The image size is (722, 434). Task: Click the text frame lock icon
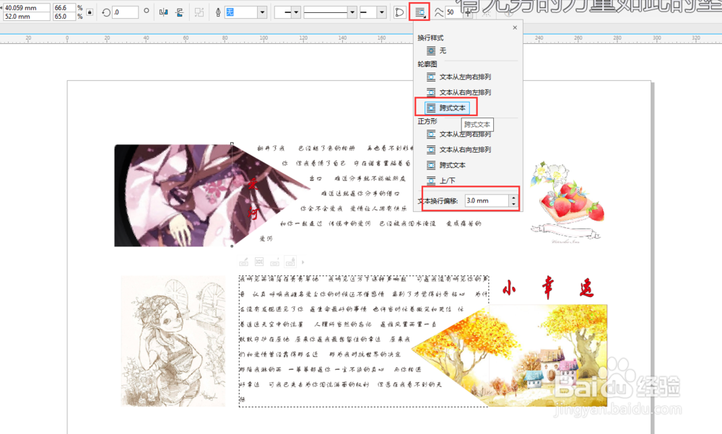click(290, 262)
